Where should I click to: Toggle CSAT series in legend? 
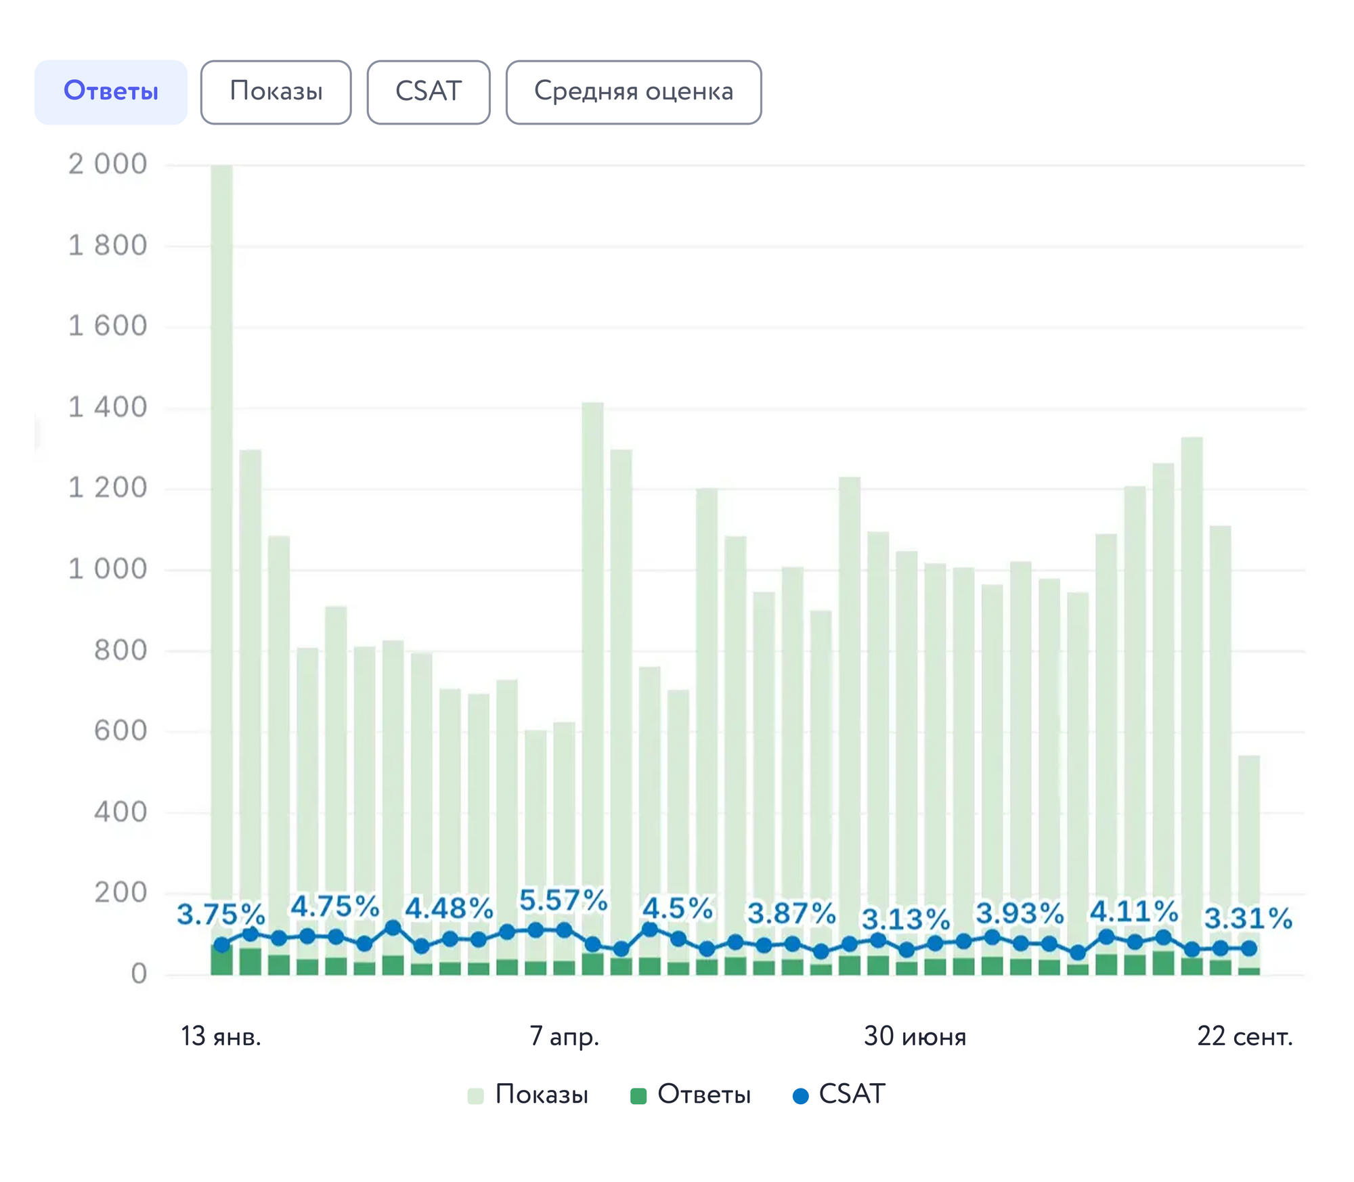click(852, 1094)
